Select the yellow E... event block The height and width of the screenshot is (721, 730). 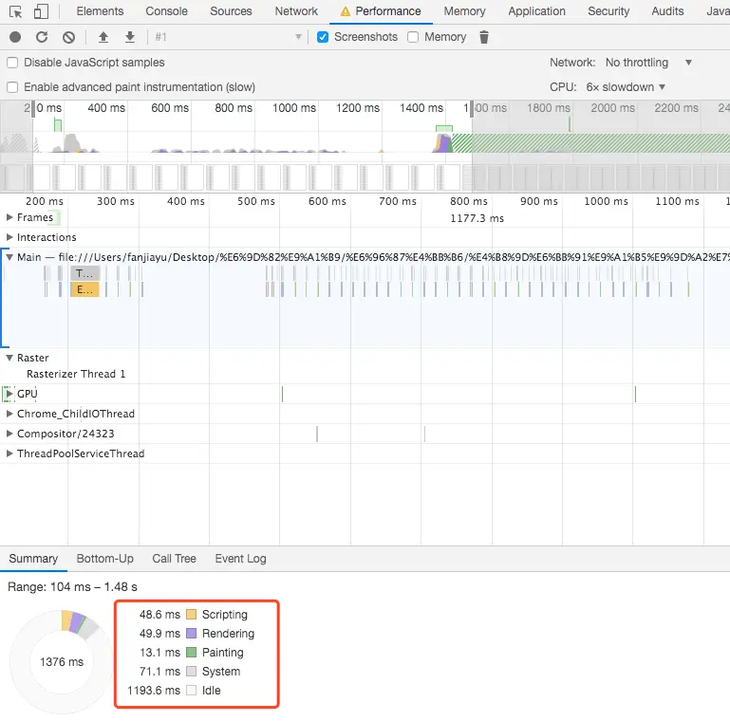click(84, 289)
